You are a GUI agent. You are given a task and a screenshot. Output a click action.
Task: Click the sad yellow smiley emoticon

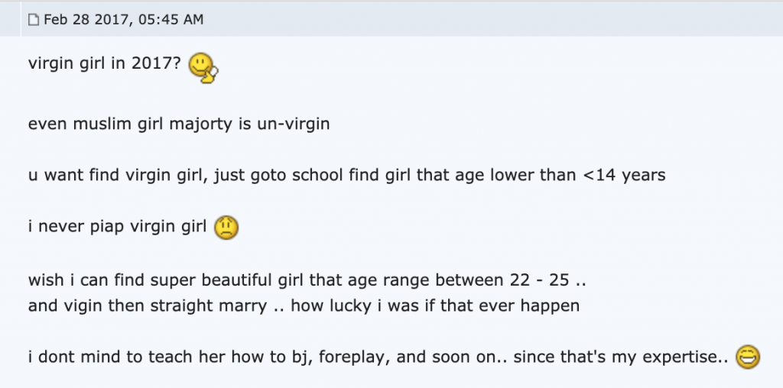click(227, 227)
